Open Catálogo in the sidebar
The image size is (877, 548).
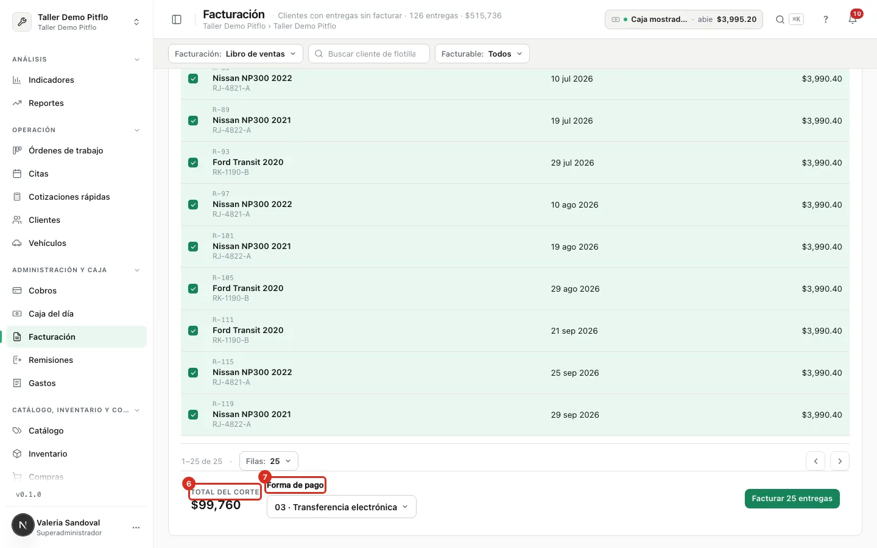pyautogui.click(x=77, y=430)
